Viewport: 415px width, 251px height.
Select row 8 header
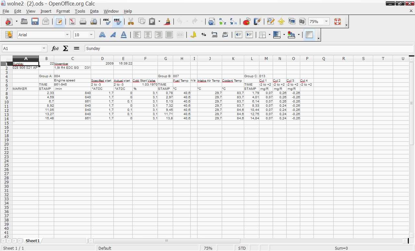tap(6, 93)
